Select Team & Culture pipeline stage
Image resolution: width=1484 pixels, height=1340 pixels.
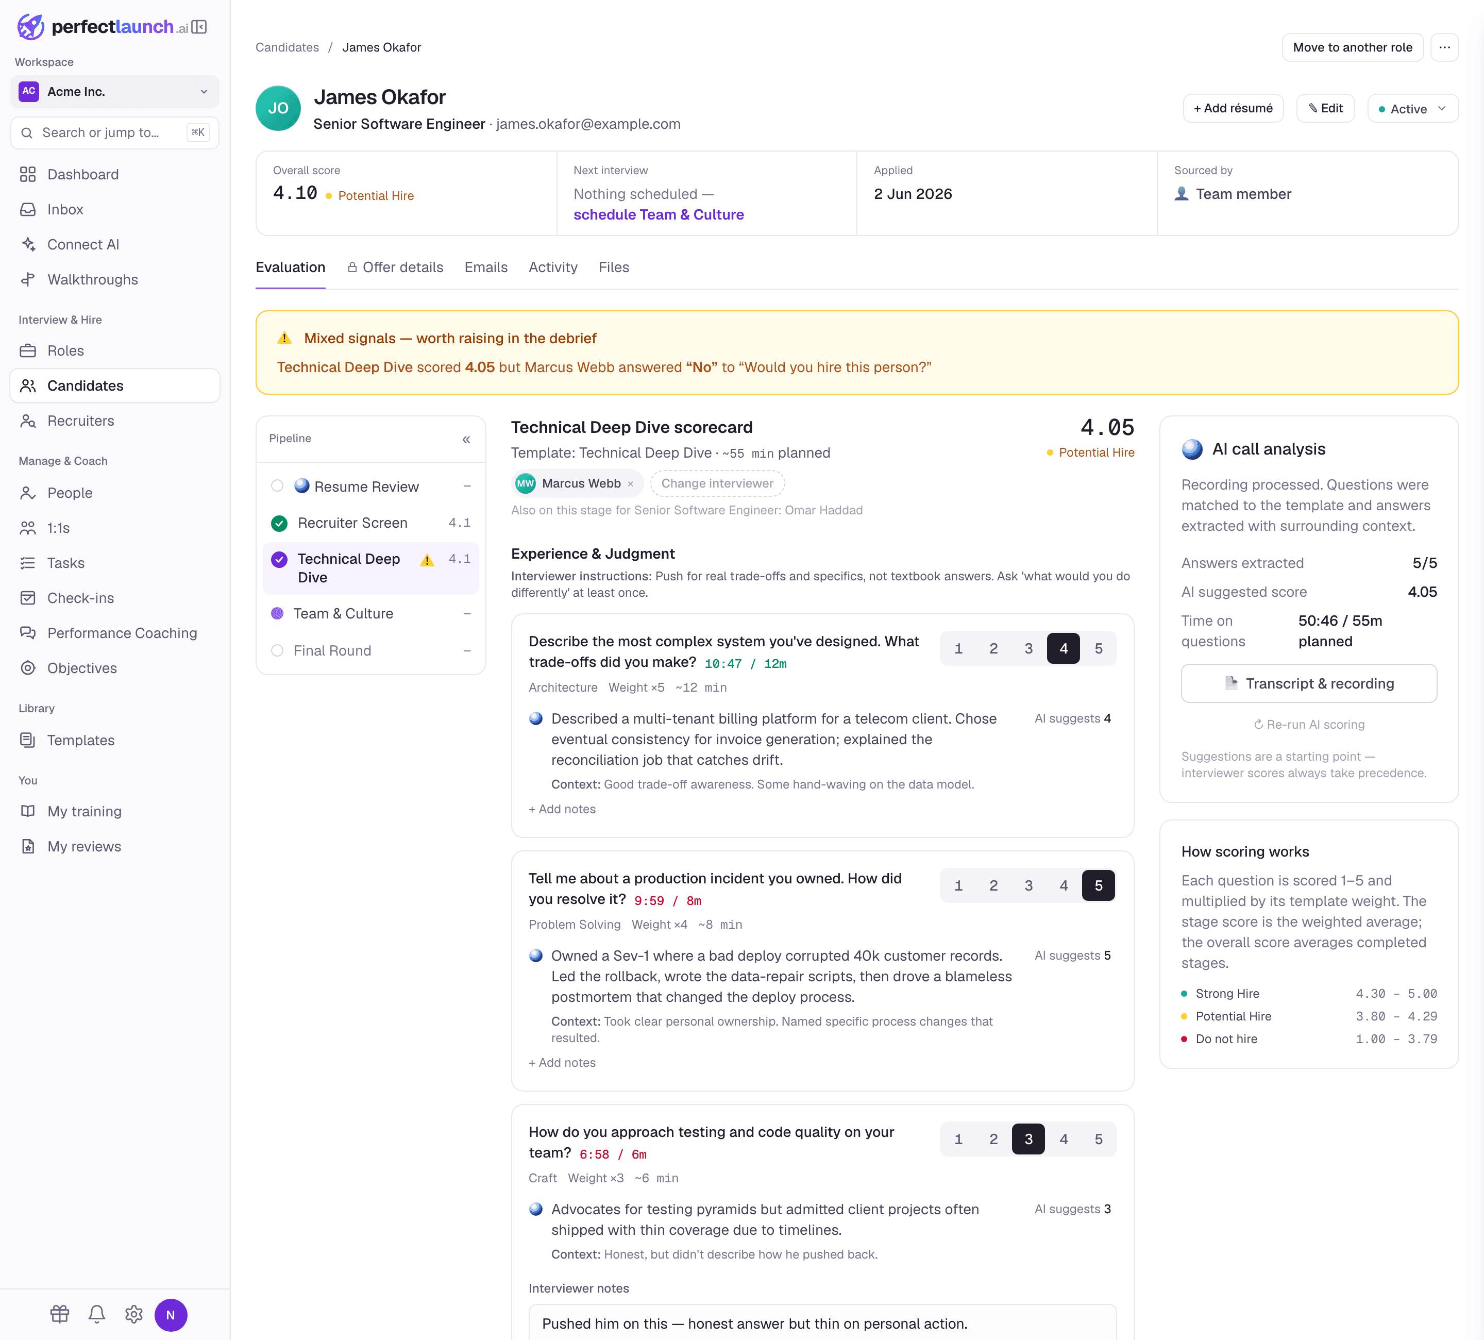pos(371,614)
